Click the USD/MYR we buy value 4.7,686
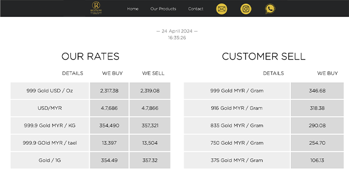The height and width of the screenshot is (183, 349). (x=109, y=108)
